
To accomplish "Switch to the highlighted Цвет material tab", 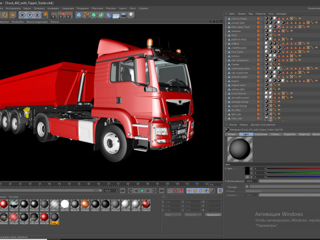I will (x=246, y=134).
